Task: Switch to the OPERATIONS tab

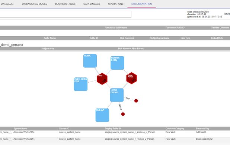Action: click(116, 4)
